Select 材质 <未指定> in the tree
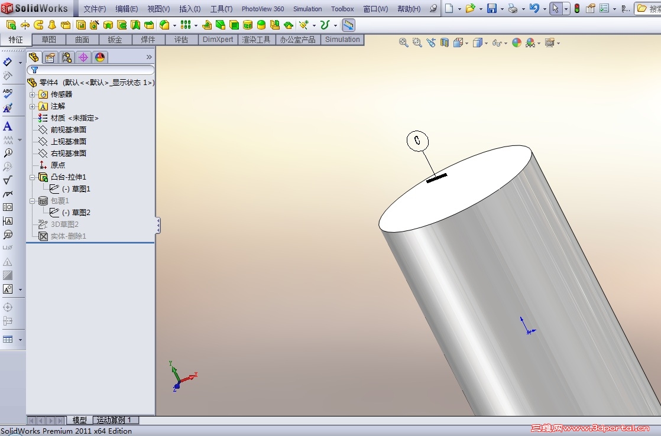 pos(74,118)
